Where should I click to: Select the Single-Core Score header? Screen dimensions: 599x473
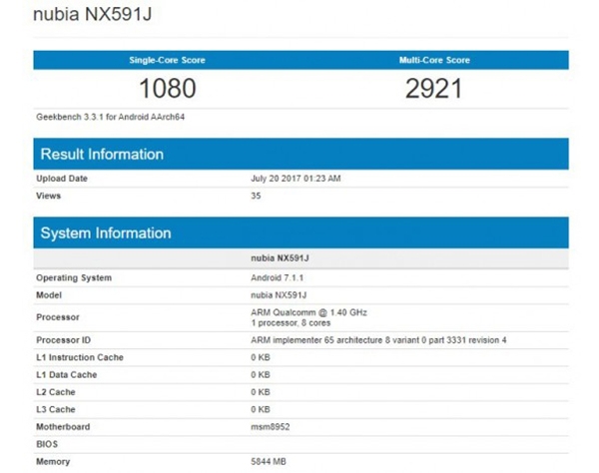pos(167,60)
